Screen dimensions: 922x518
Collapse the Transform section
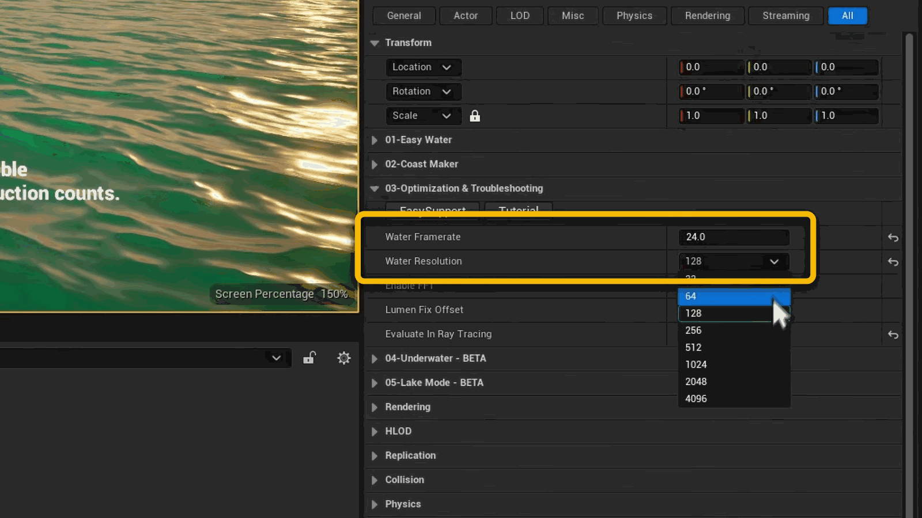click(x=375, y=43)
